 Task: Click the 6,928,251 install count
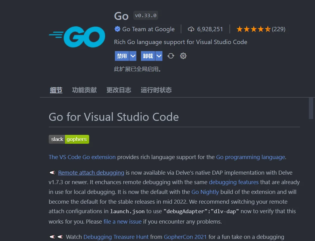point(210,29)
